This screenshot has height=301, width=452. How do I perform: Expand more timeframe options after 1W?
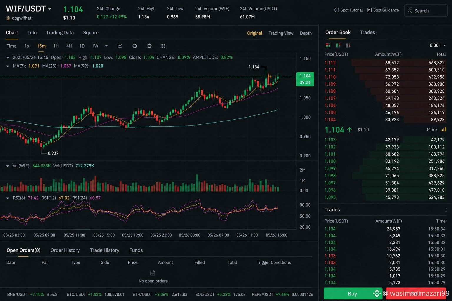[x=107, y=46]
